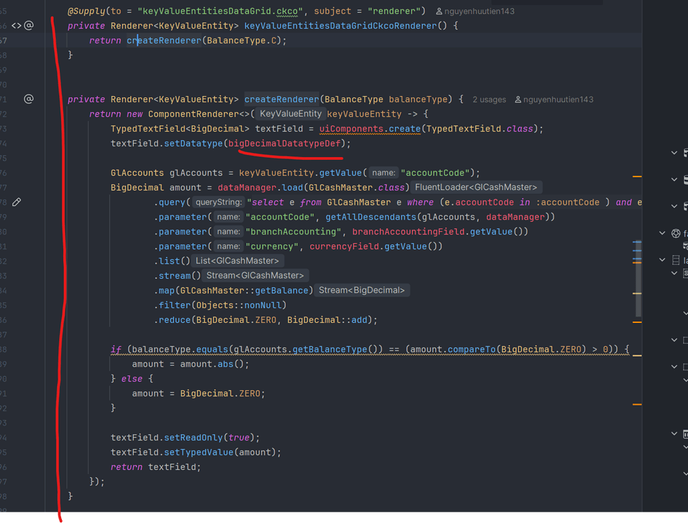
Task: Open the "2 usages" inlay hint on line 71
Action: [488, 99]
